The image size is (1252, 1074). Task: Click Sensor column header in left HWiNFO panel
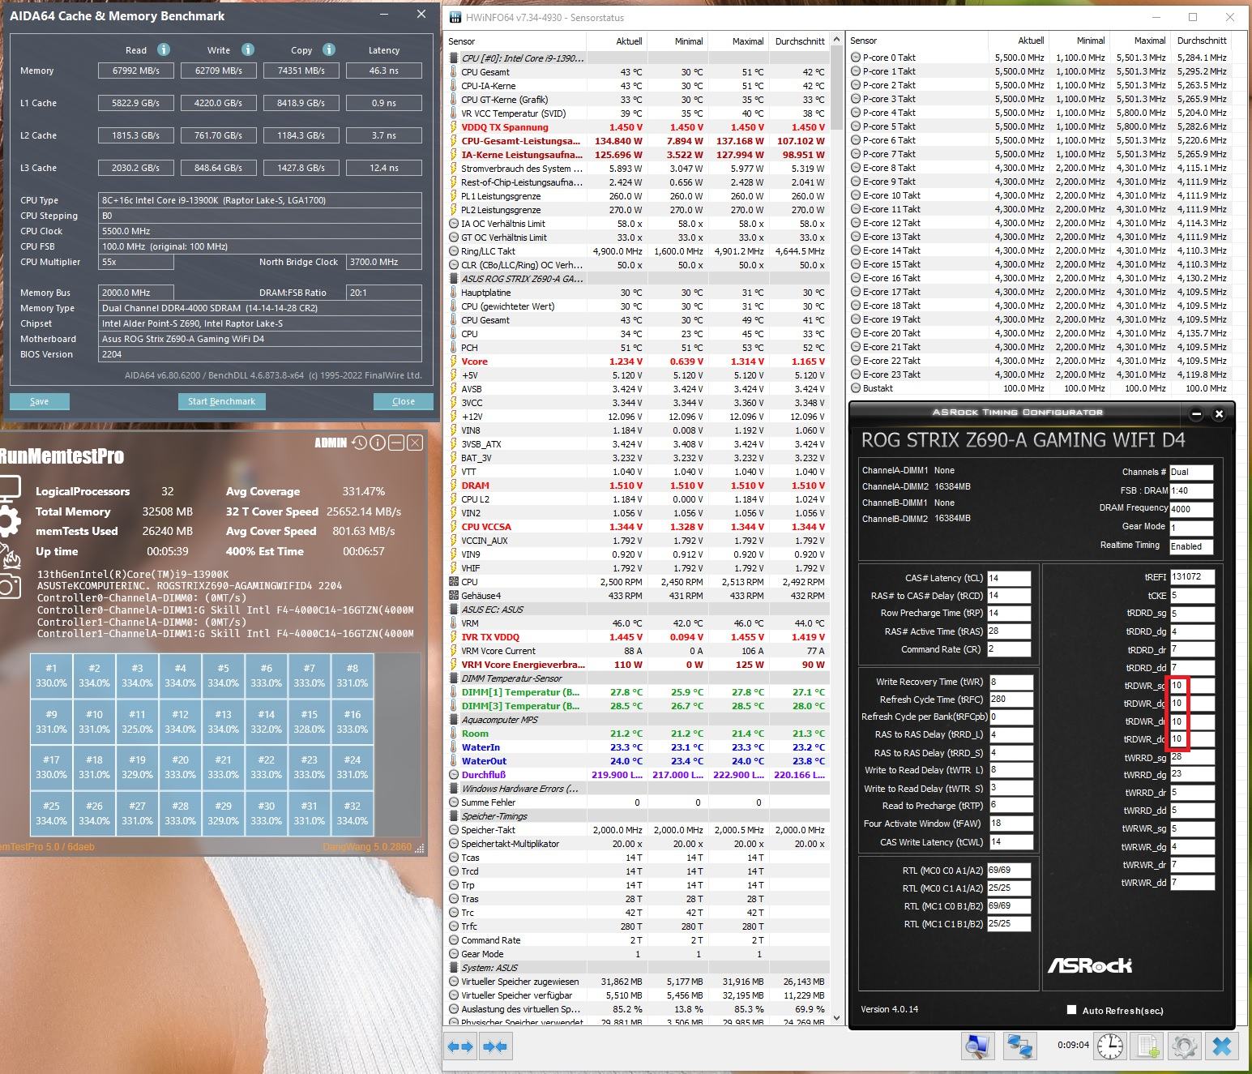[x=515, y=41]
